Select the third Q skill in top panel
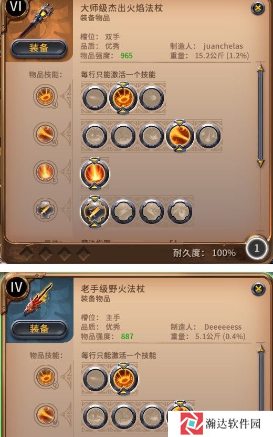 (152, 98)
